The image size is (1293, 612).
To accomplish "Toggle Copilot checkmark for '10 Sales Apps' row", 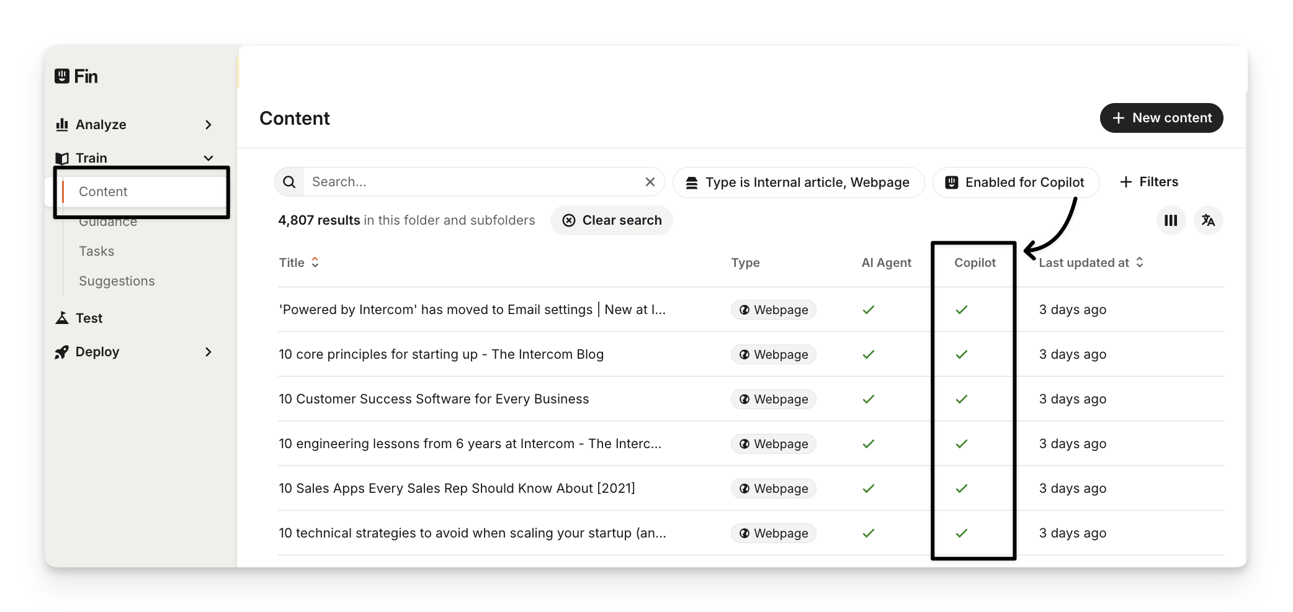I will 961,488.
